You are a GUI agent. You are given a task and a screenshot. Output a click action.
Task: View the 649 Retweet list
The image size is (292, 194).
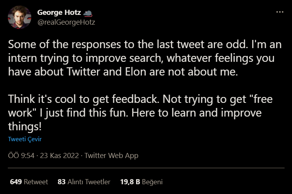tap(29, 182)
